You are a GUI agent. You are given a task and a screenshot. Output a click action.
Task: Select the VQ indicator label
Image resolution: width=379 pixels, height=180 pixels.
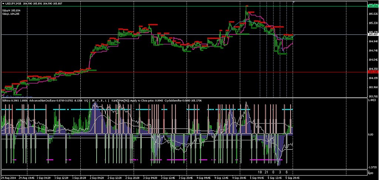[86, 100]
